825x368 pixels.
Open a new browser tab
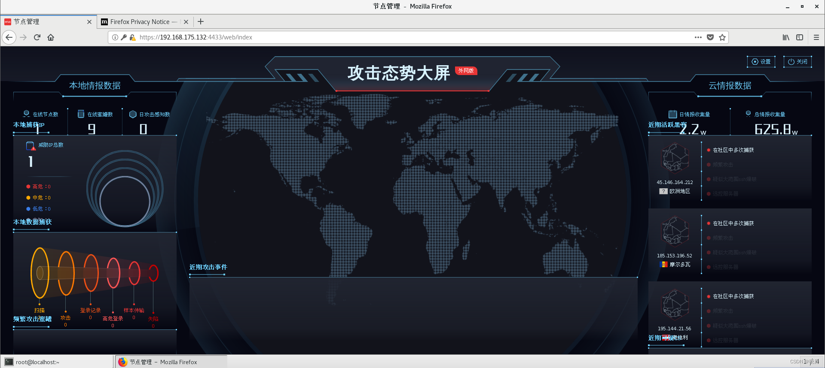click(x=201, y=21)
